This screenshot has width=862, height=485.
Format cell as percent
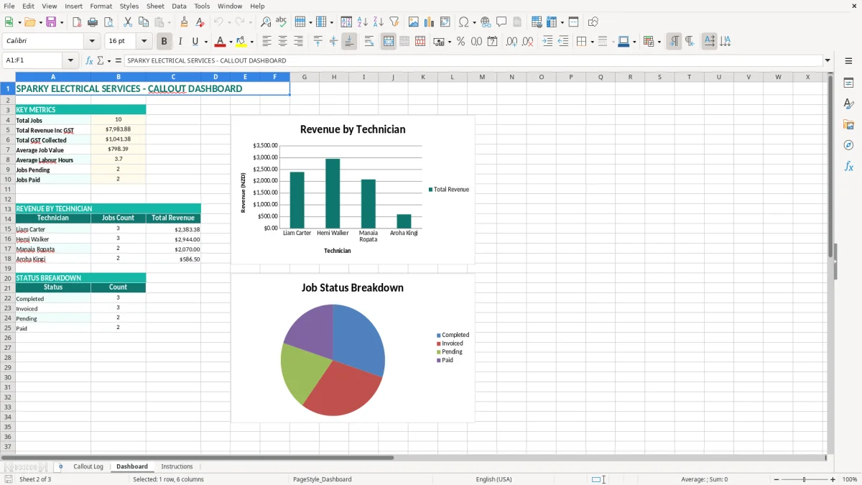click(x=460, y=42)
